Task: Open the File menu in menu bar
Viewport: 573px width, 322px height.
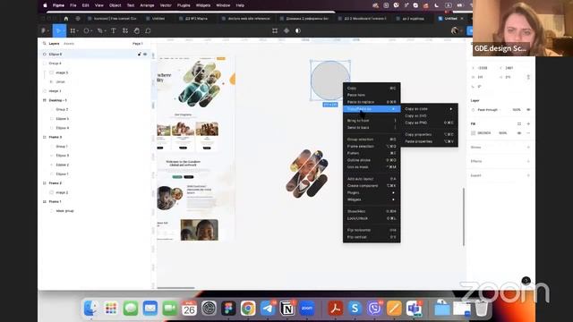Action: pyautogui.click(x=73, y=5)
